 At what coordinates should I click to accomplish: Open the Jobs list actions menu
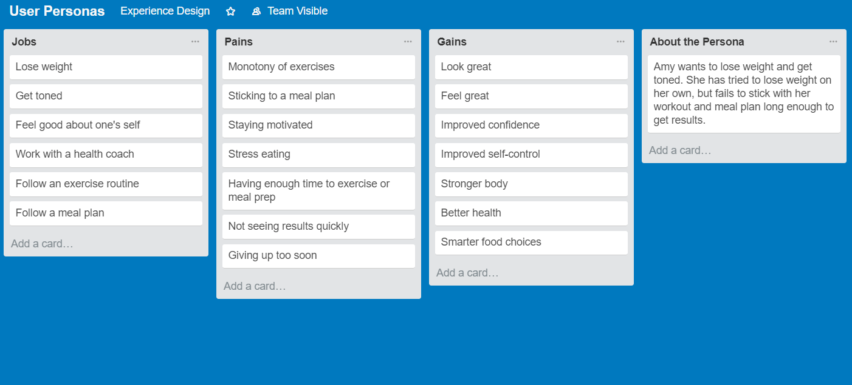[x=195, y=42]
